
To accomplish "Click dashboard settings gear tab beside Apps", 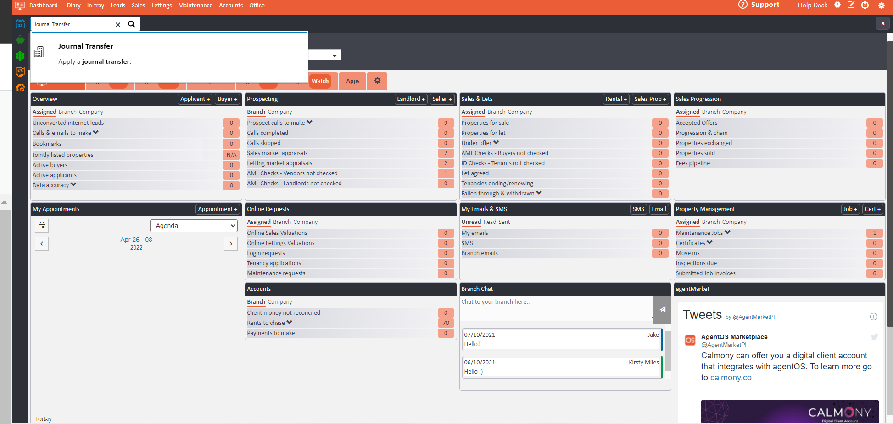I will (x=377, y=81).
